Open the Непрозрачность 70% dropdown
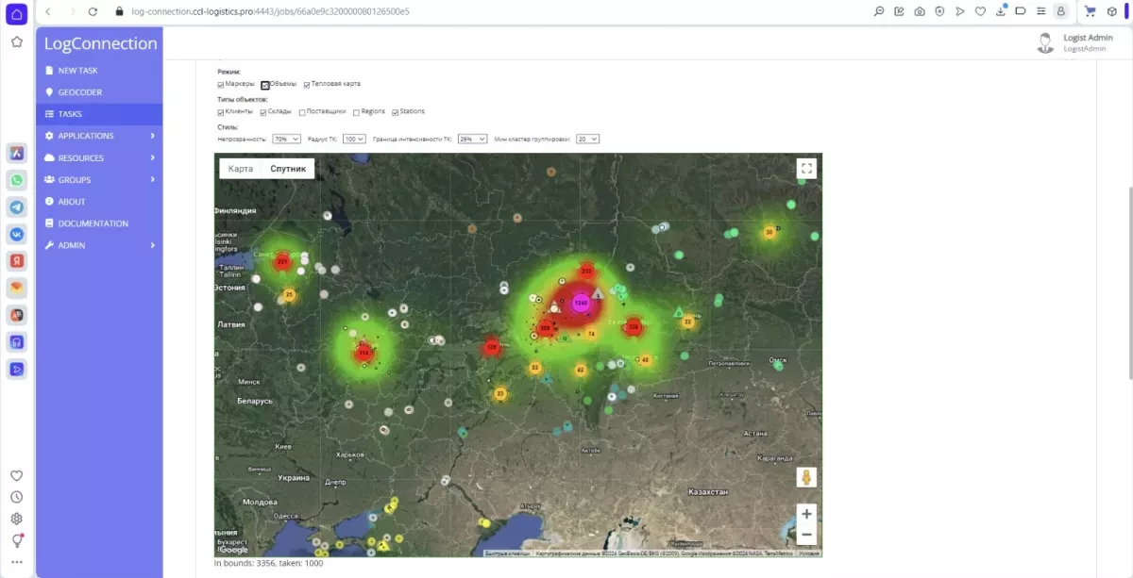 [x=286, y=139]
